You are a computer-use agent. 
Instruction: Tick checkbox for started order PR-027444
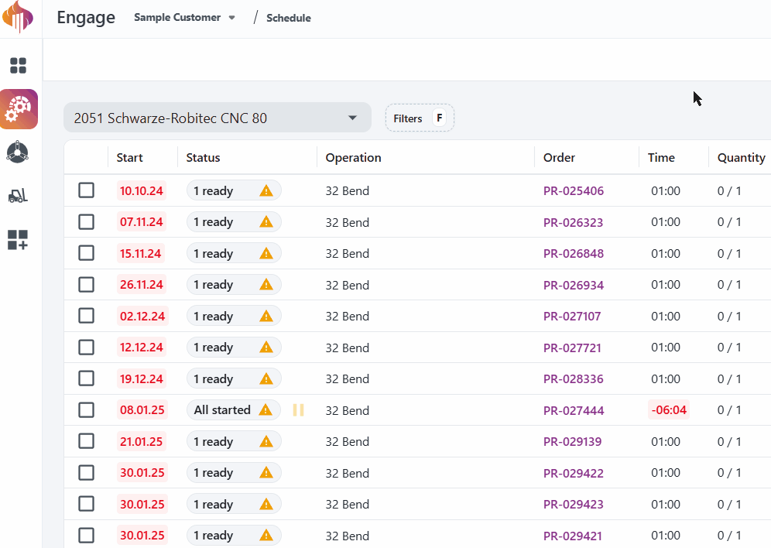point(87,409)
